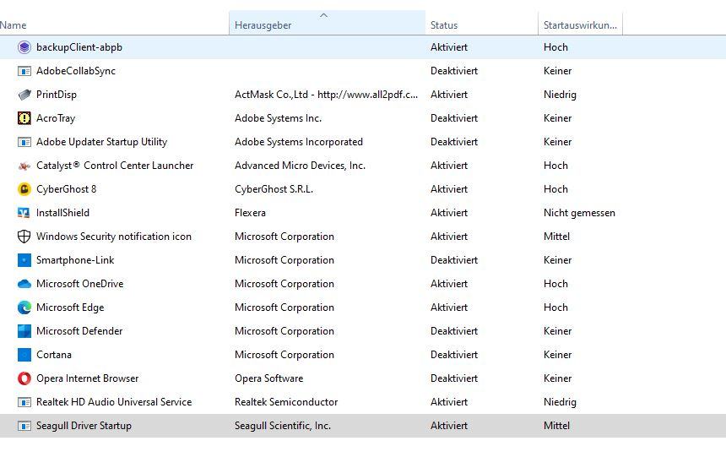Select Adobe Updater Startup Utility name
726x468 pixels.
[102, 142]
